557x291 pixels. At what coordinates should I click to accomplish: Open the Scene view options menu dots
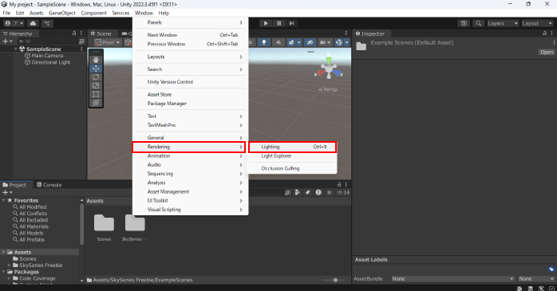(x=346, y=33)
